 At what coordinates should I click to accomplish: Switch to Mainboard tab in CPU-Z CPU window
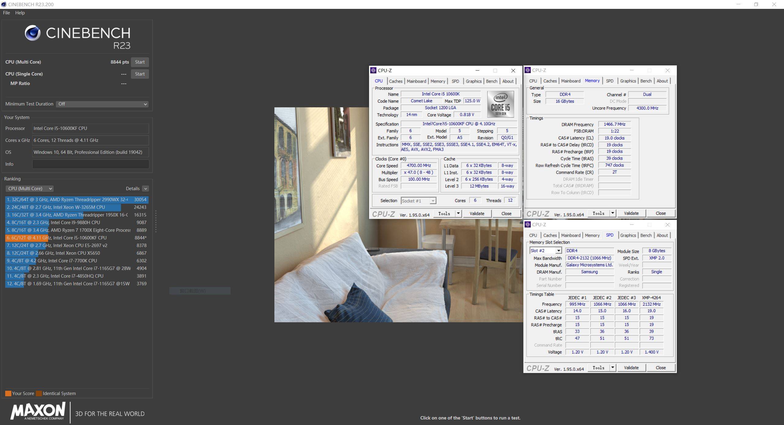[x=416, y=81]
